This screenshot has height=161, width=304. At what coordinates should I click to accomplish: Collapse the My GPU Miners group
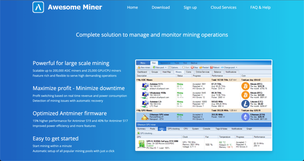(x=137, y=111)
